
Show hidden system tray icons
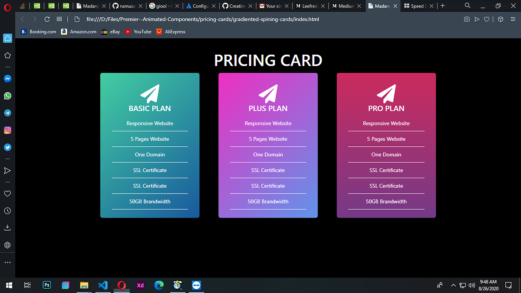[x=453, y=285]
